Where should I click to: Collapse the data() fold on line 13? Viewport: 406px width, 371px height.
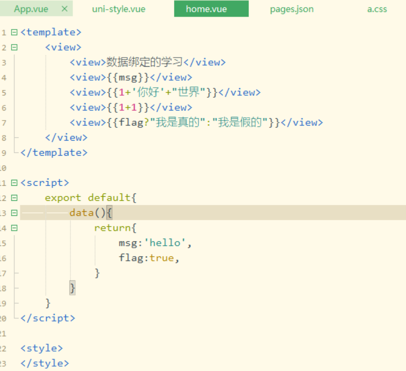point(14,213)
